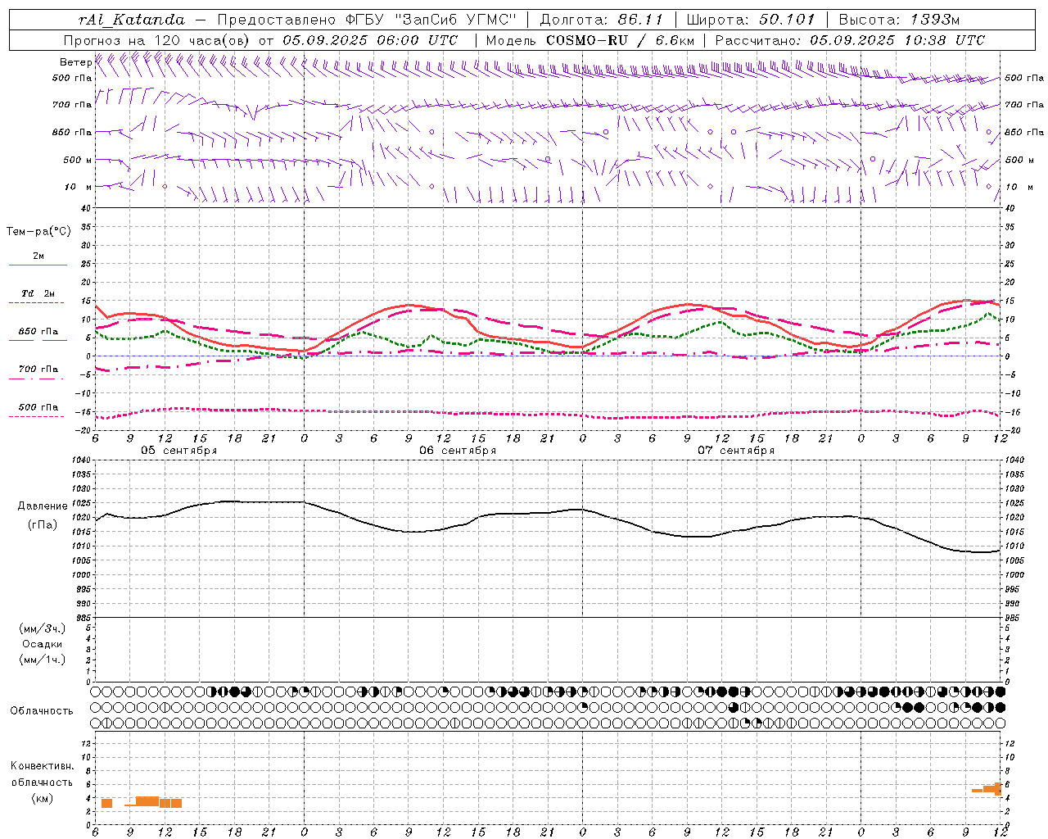
Task: Click the 700 гПа entry in the temperature legend
Action: [38, 370]
